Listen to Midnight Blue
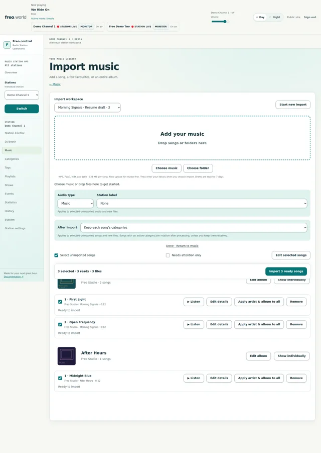The height and width of the screenshot is (453, 321). pyautogui.click(x=194, y=378)
